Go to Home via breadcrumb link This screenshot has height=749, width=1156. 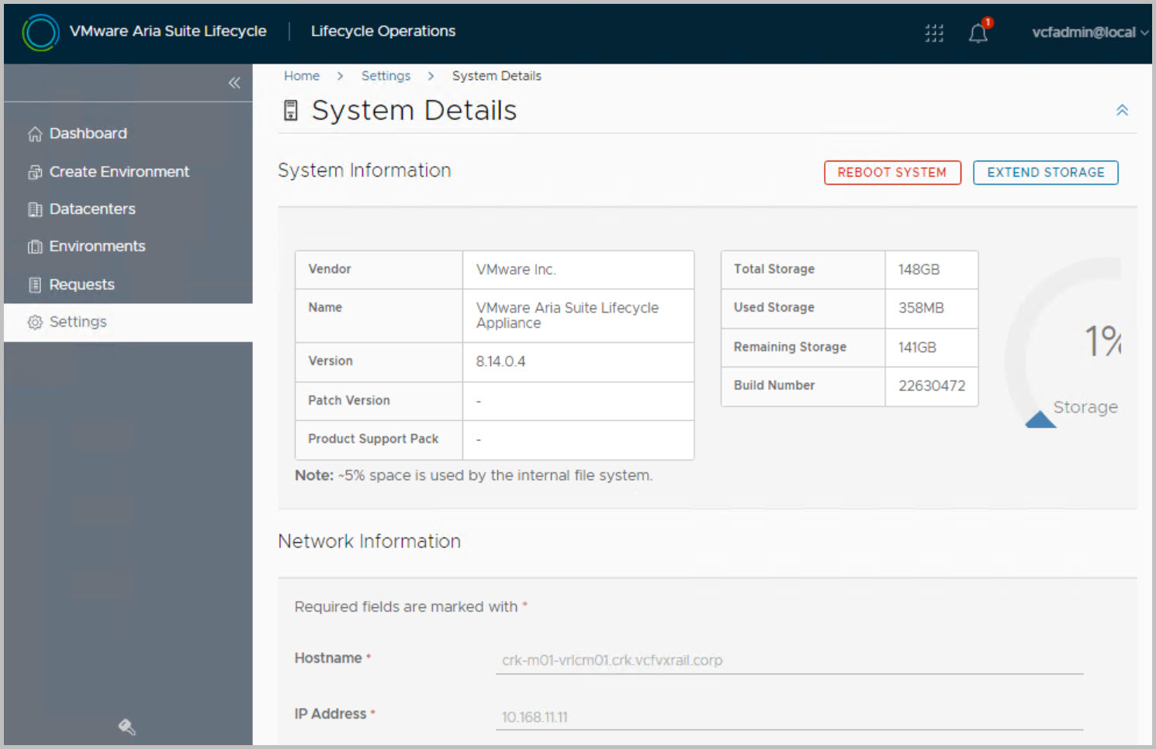pyautogui.click(x=302, y=76)
